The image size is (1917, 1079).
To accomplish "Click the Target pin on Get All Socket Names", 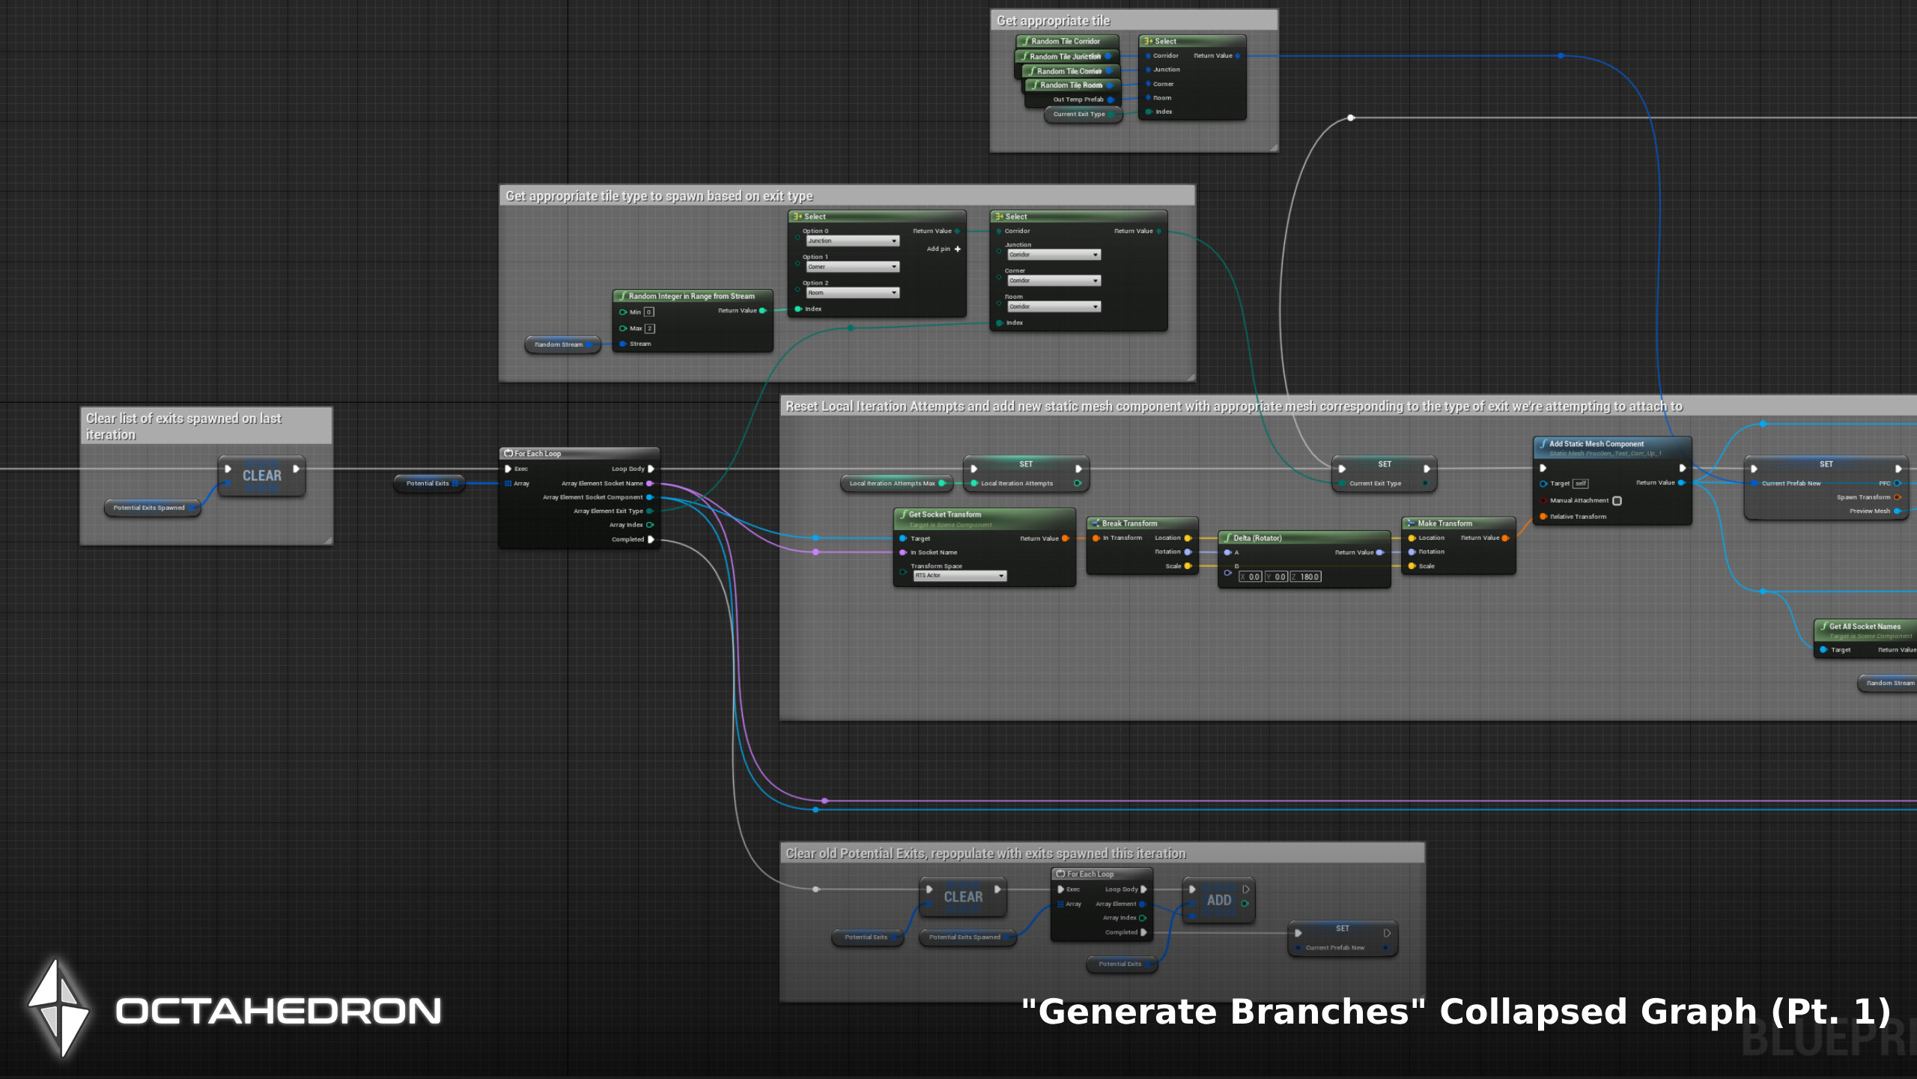I will [x=1823, y=649].
